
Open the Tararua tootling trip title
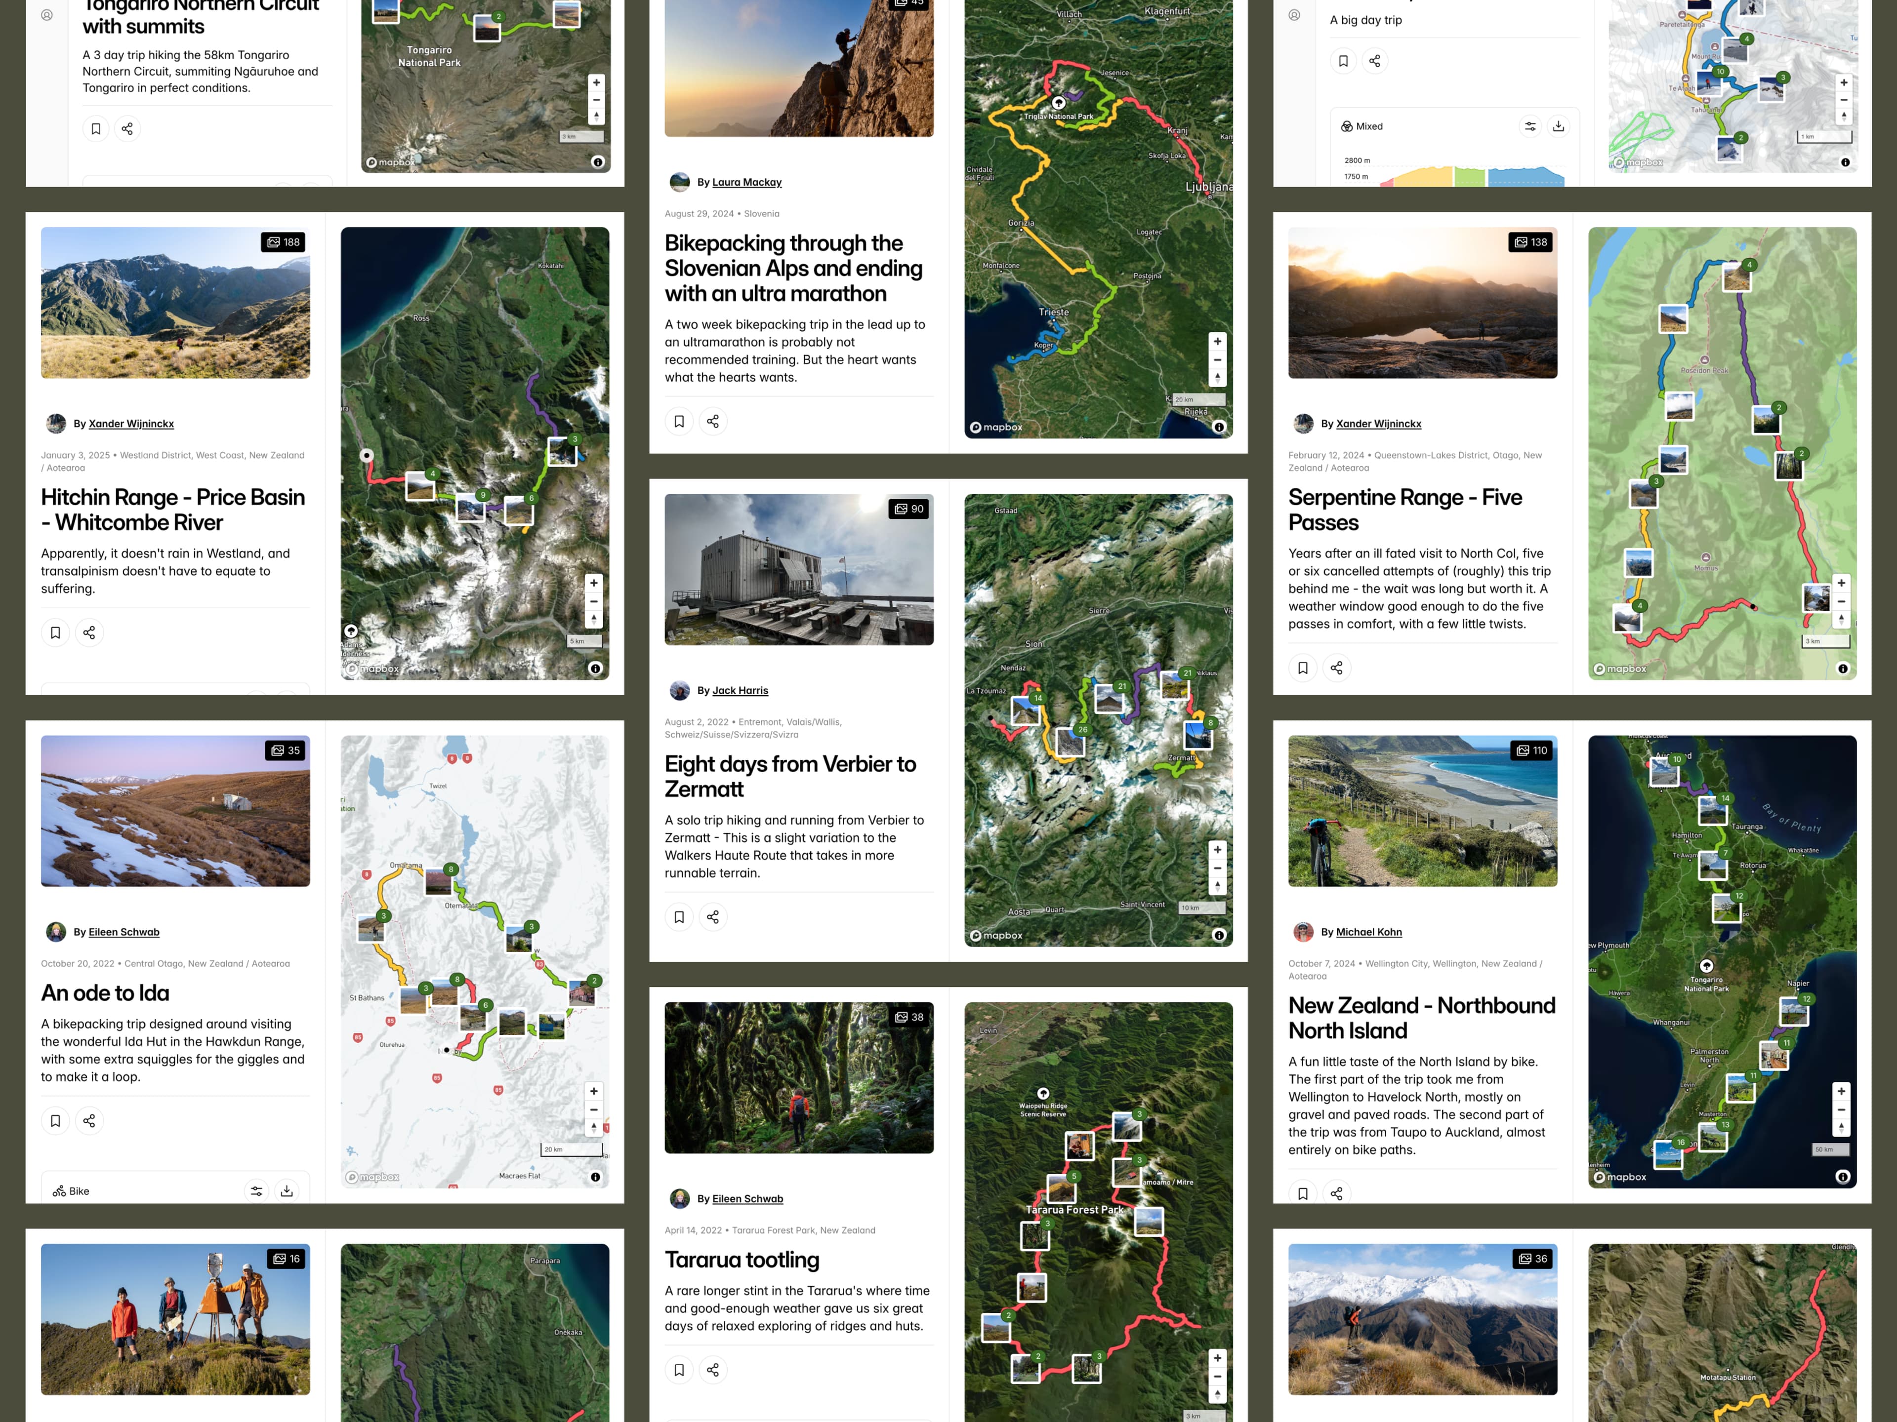click(742, 1259)
